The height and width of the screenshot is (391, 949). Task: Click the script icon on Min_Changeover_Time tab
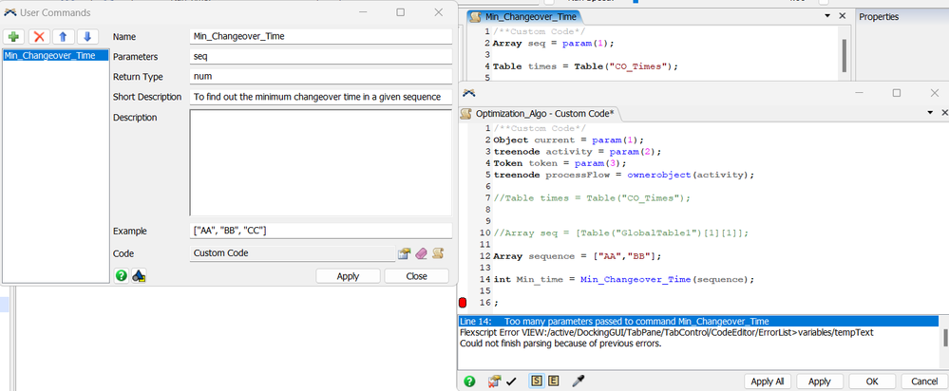476,17
